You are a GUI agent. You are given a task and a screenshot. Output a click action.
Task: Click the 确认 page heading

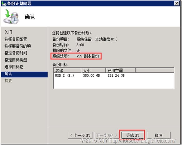tap(30, 17)
